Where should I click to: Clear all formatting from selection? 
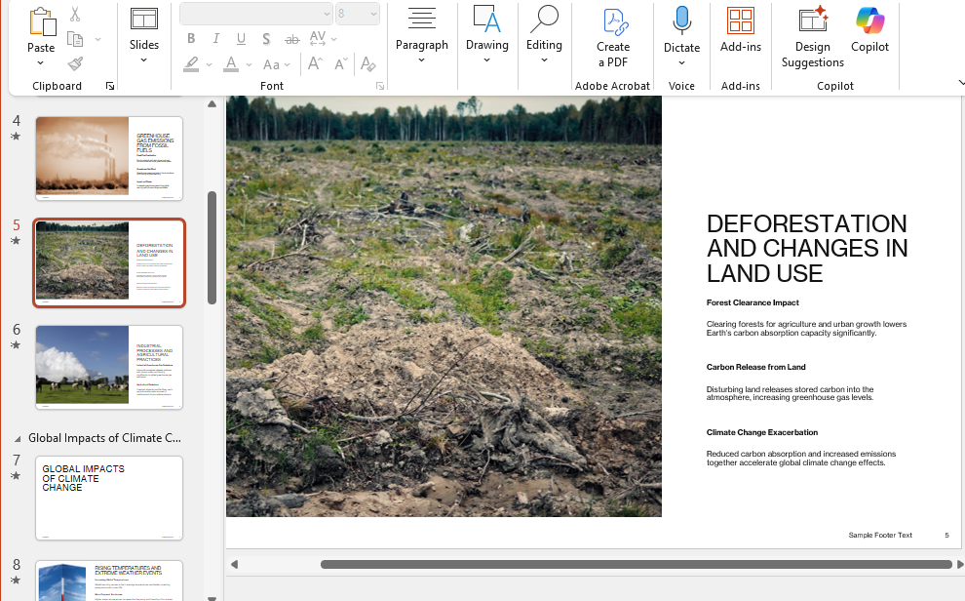[368, 62]
